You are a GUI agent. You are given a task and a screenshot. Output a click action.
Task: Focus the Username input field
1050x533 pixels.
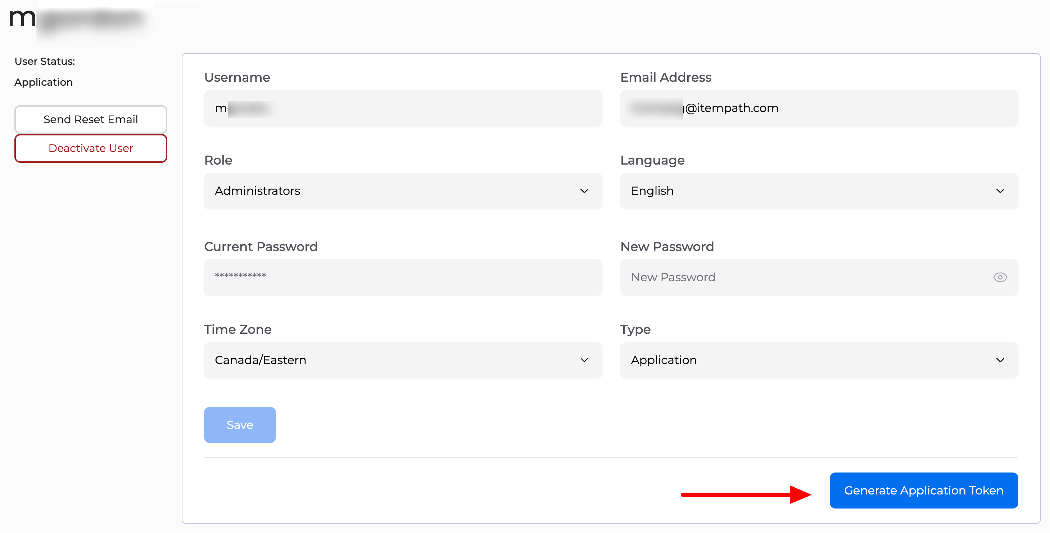403,108
